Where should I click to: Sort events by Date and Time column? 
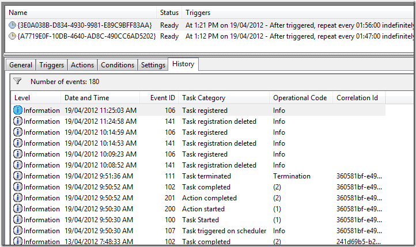pyautogui.click(x=86, y=98)
